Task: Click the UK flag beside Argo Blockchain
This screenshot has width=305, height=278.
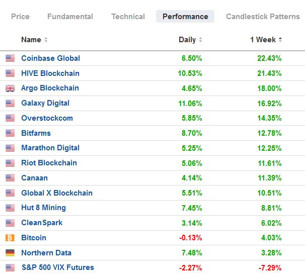Action: pos(10,88)
